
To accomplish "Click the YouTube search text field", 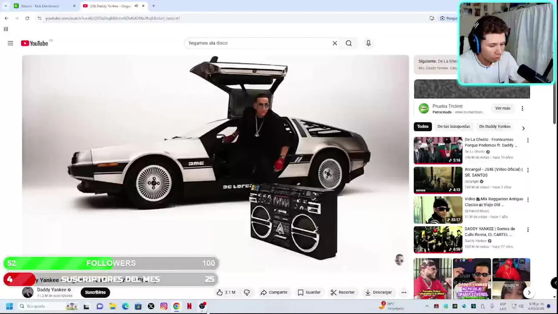I will click(259, 43).
